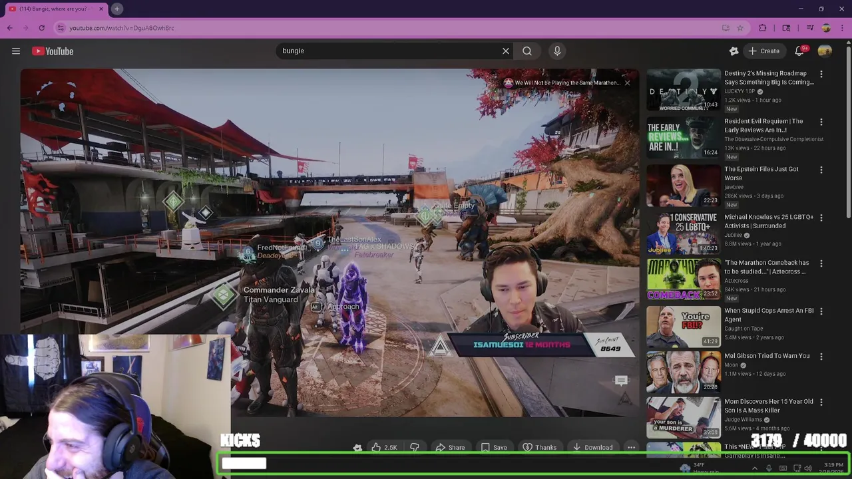852x479 pixels.
Task: Open Marathon Comeback video thumbnail
Action: coord(684,279)
